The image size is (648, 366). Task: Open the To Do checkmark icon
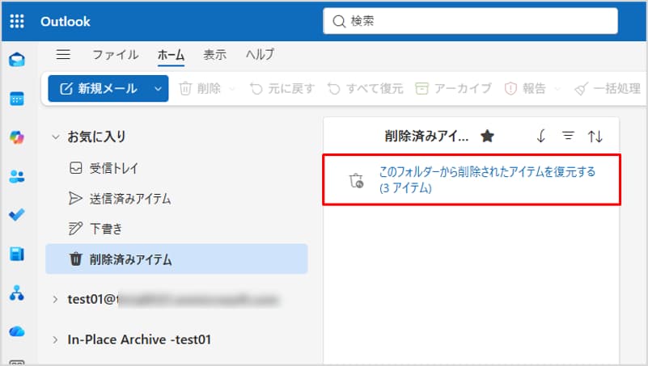(x=17, y=215)
